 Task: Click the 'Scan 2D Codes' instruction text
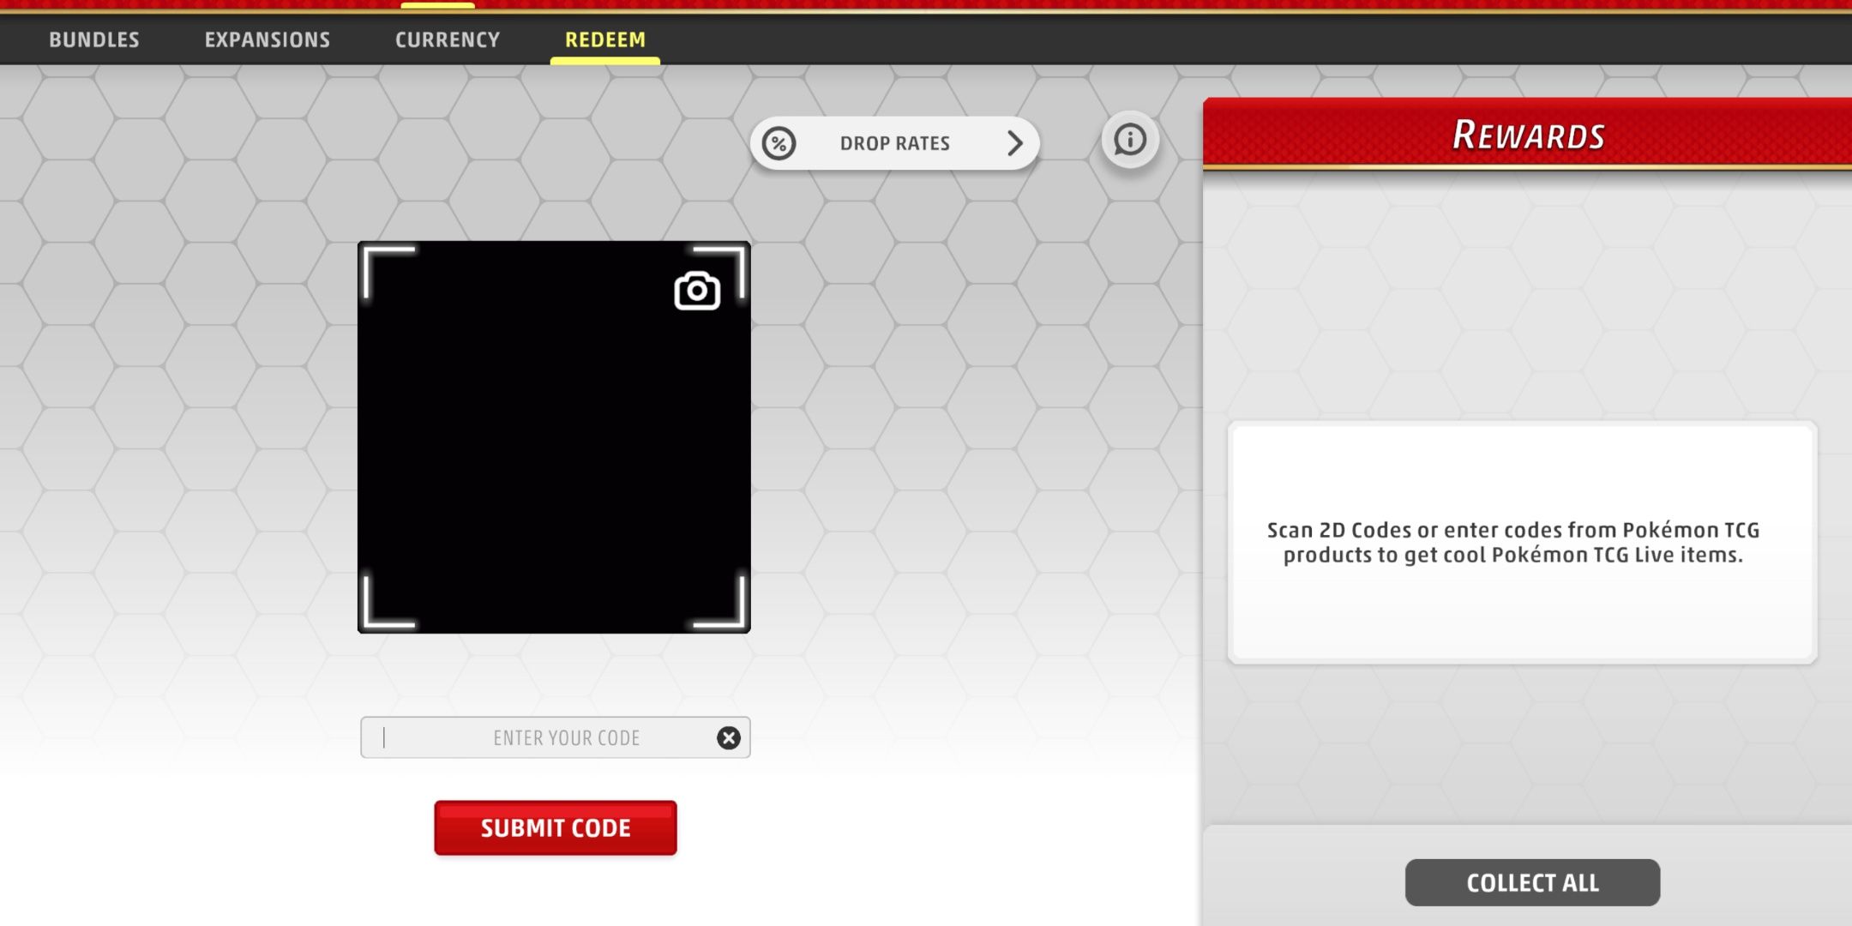1513,542
